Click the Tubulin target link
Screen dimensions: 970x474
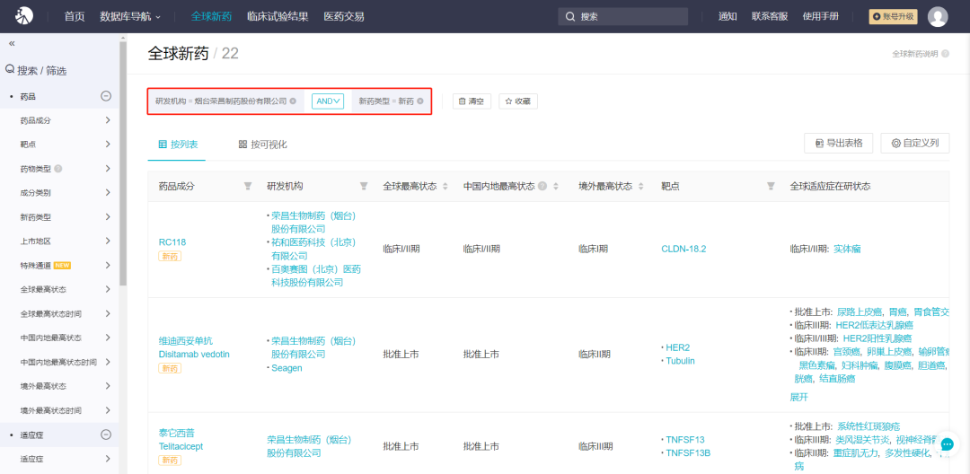click(680, 361)
